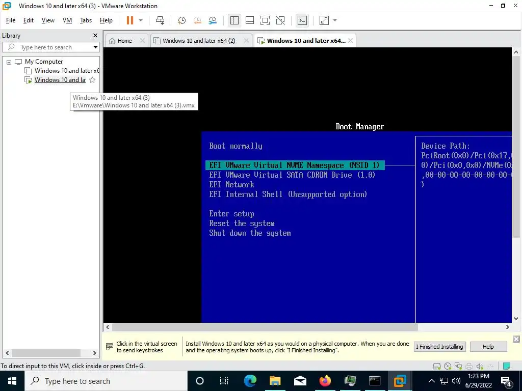Click the I Finished Installing button

[439, 347]
